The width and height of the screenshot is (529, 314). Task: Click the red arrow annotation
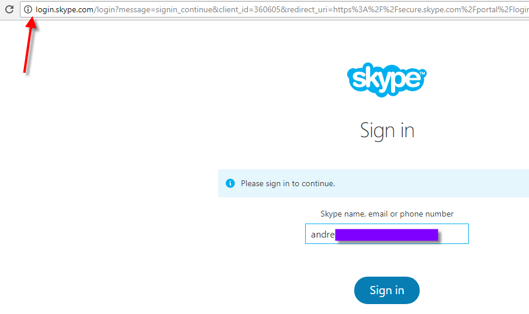[x=29, y=47]
